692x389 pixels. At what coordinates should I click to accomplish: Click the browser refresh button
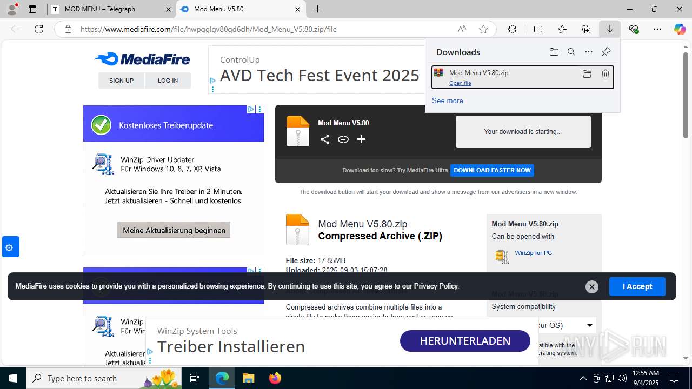click(x=39, y=29)
